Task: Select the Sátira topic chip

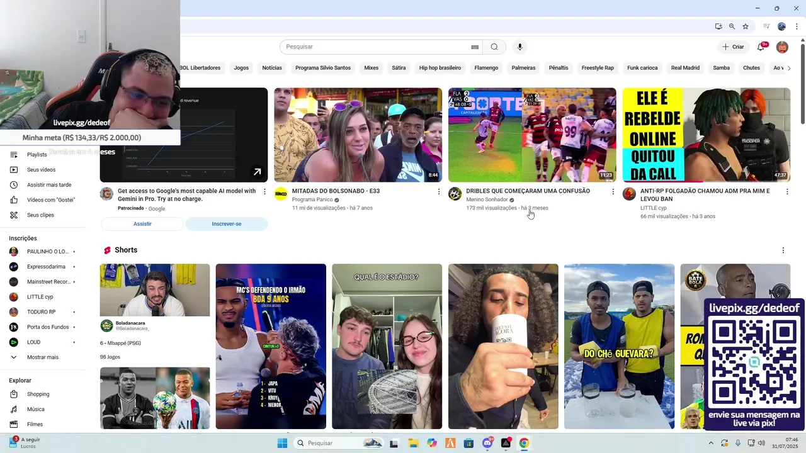Action: 399,68
